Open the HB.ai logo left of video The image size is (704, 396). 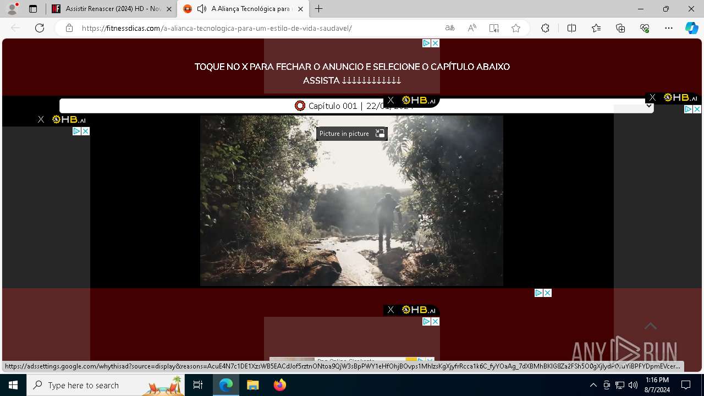[69, 119]
